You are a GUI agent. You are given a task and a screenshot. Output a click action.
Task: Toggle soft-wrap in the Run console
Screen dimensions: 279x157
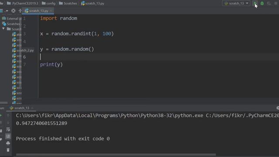click(x=8, y=130)
